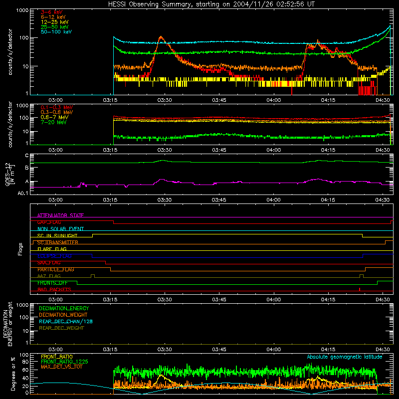The image size is (399, 399).
Task: Select the C class tick label in GOES panel
Action: [x=27, y=156]
